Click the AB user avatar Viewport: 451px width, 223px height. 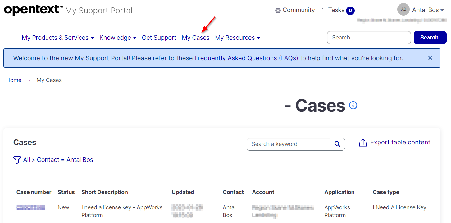click(403, 9)
